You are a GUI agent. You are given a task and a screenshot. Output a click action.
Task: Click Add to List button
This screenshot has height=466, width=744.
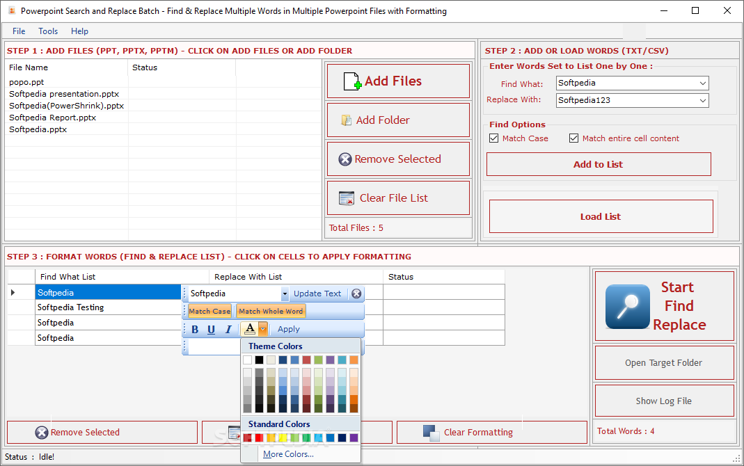599,165
